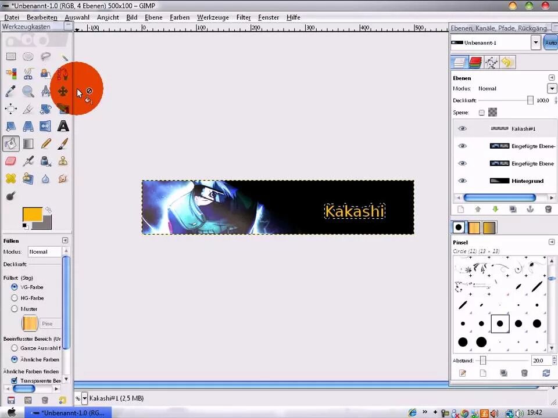Screen dimensions: 558x418
Task: Choose the Free Select lasso tool
Action: pos(45,56)
